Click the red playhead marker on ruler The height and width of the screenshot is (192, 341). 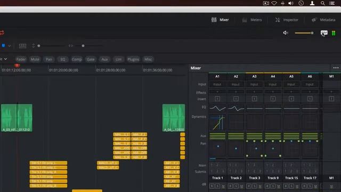(17, 65)
